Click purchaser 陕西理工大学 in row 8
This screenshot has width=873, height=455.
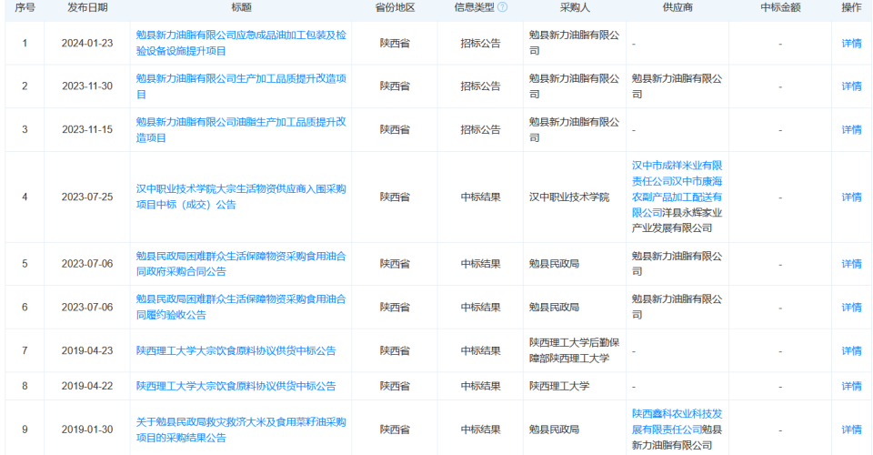coord(559,386)
